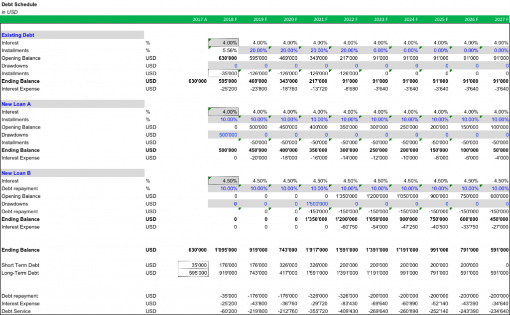Viewport: 510px width, 315px height.
Task: Select the -60'200 Debt Service cell
Action: (x=228, y=312)
